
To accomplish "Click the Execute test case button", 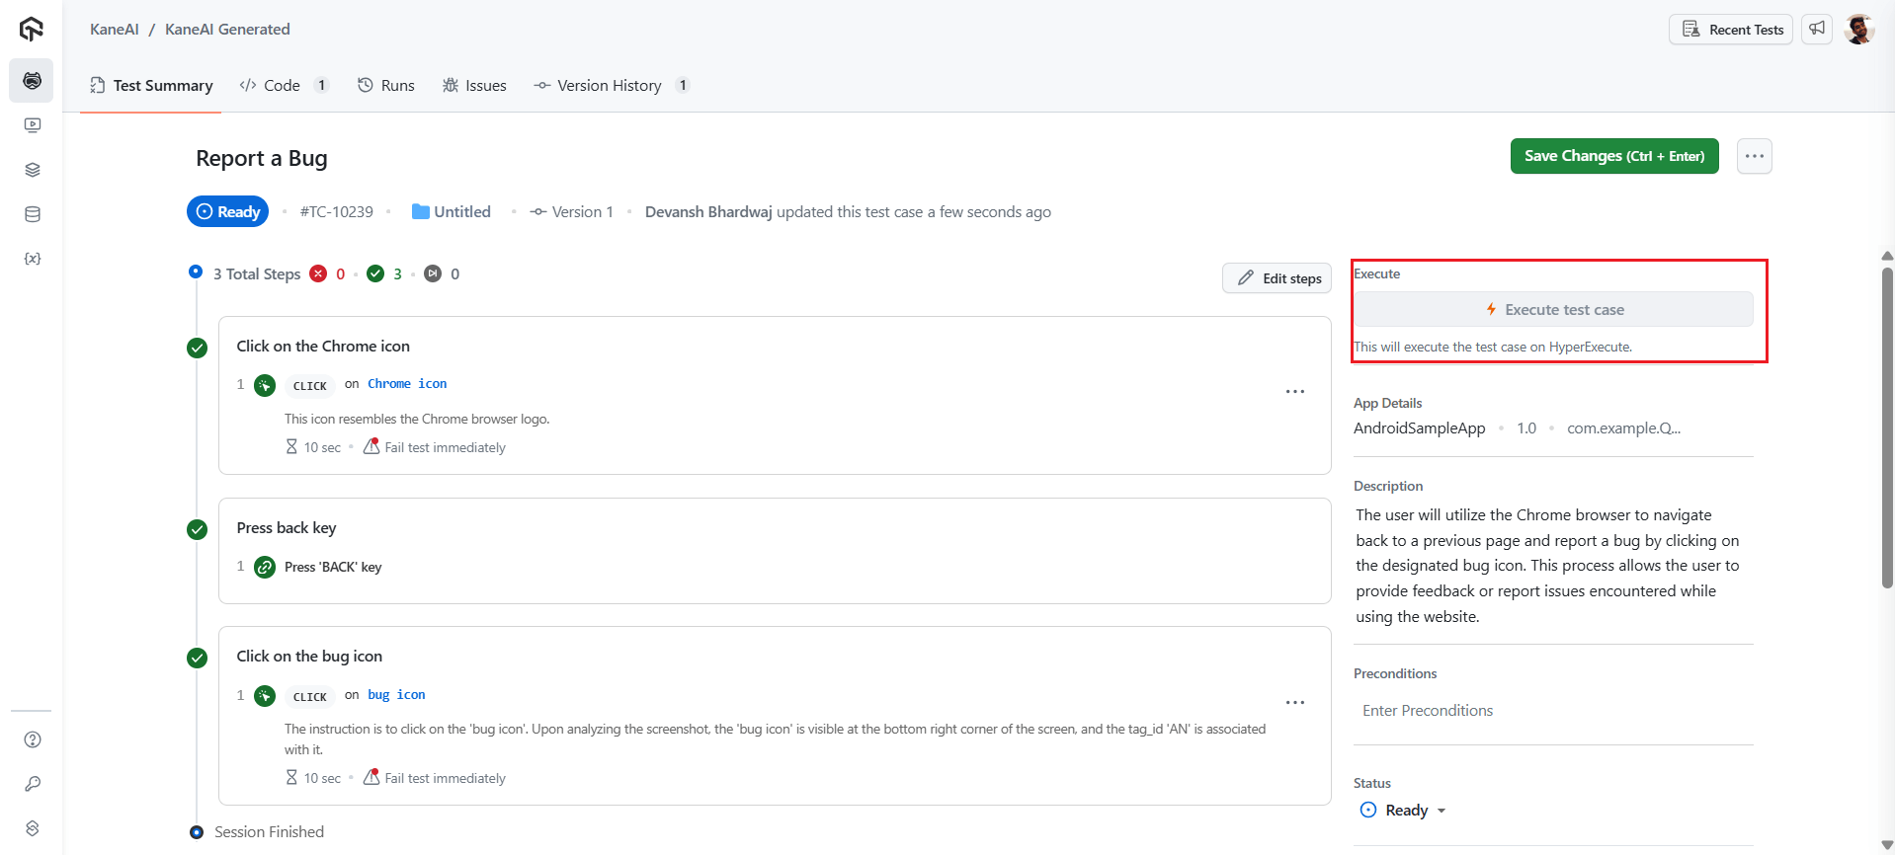I will pyautogui.click(x=1553, y=310).
